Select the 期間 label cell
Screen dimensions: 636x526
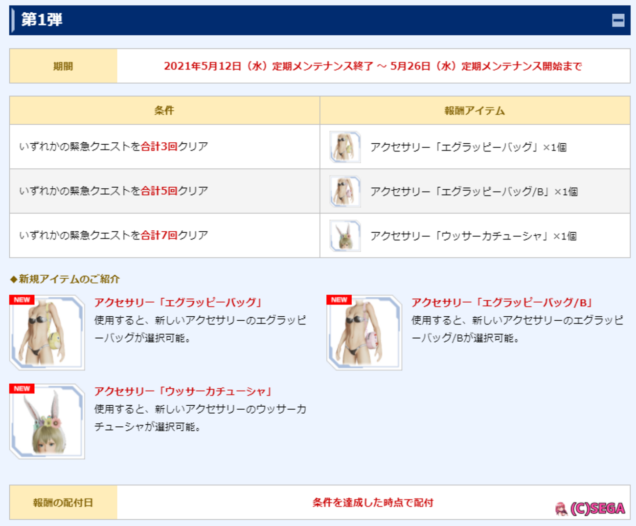click(x=63, y=66)
